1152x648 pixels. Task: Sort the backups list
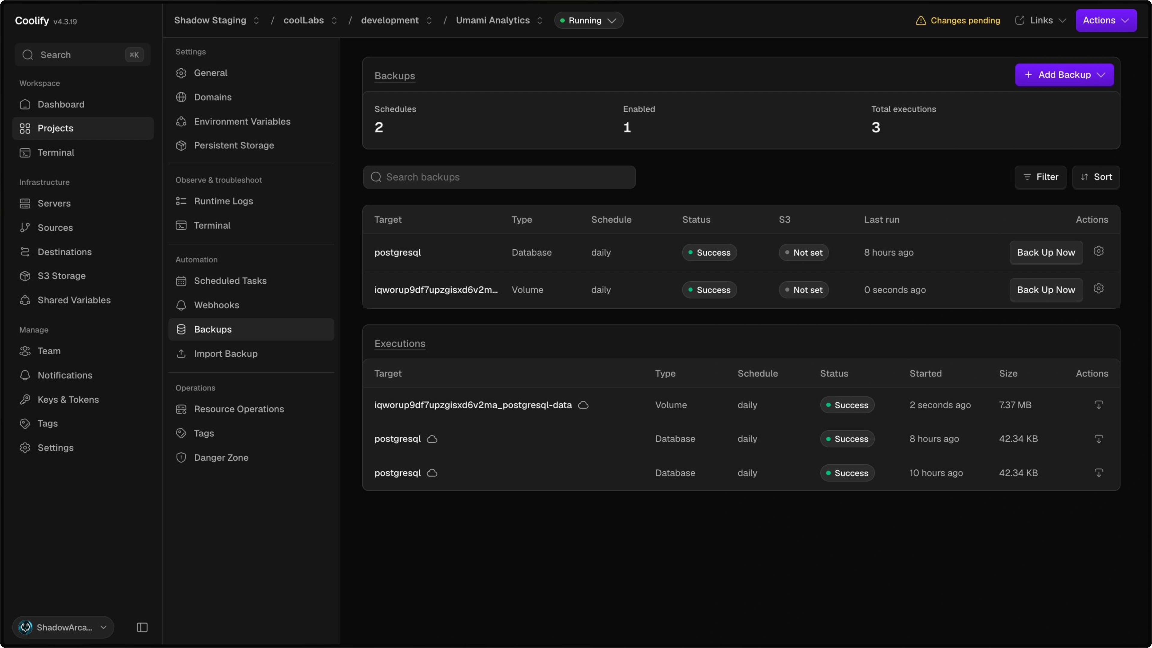click(1096, 177)
